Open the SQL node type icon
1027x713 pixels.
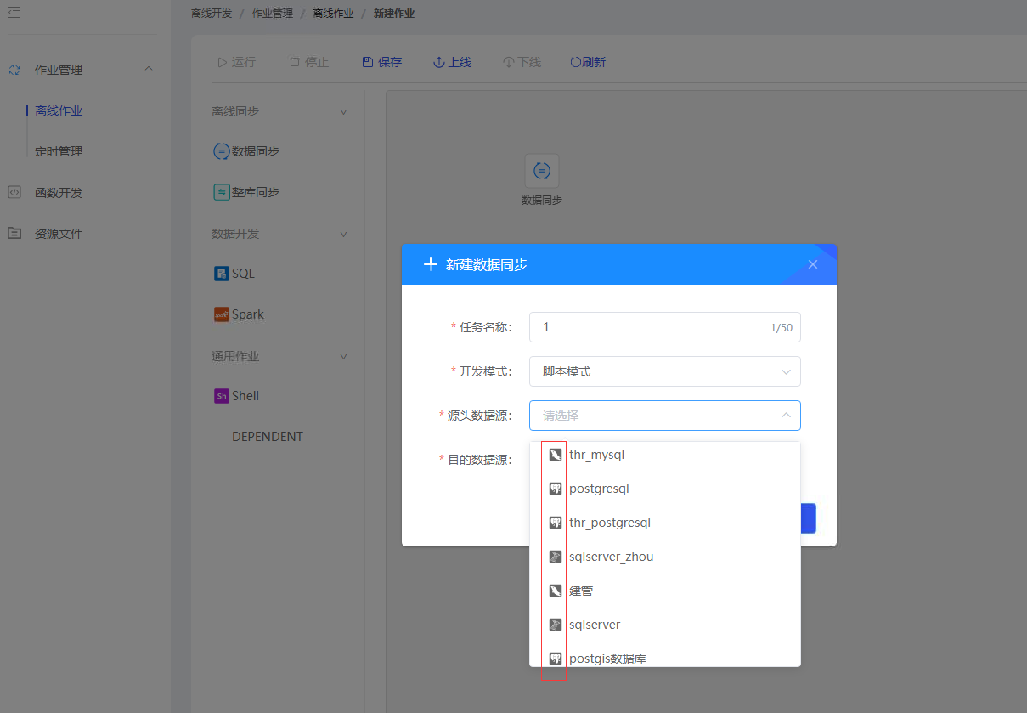[x=219, y=273]
